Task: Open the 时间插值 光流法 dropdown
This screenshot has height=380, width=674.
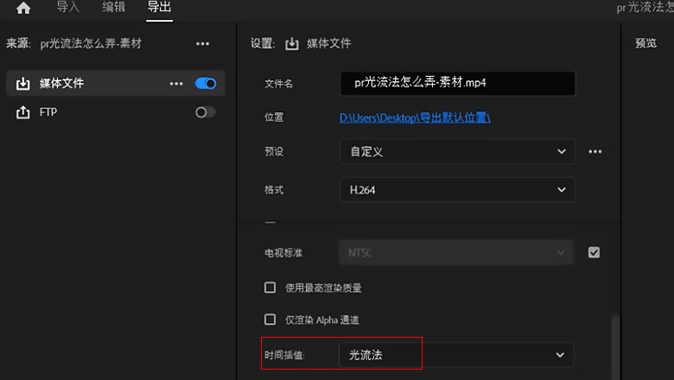Action: pos(456,355)
